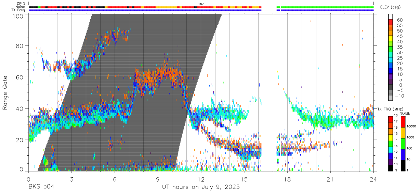Viewport: 420px width, 194px height.
Task: Select the 'BKS b04' radar beam label
Action: coord(41,187)
